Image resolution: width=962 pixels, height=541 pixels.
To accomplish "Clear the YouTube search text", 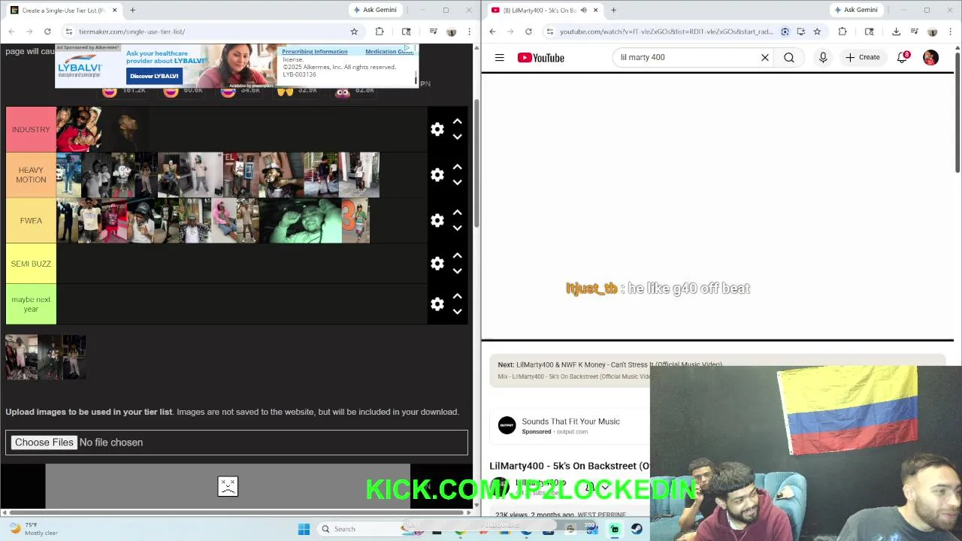I will pos(765,57).
